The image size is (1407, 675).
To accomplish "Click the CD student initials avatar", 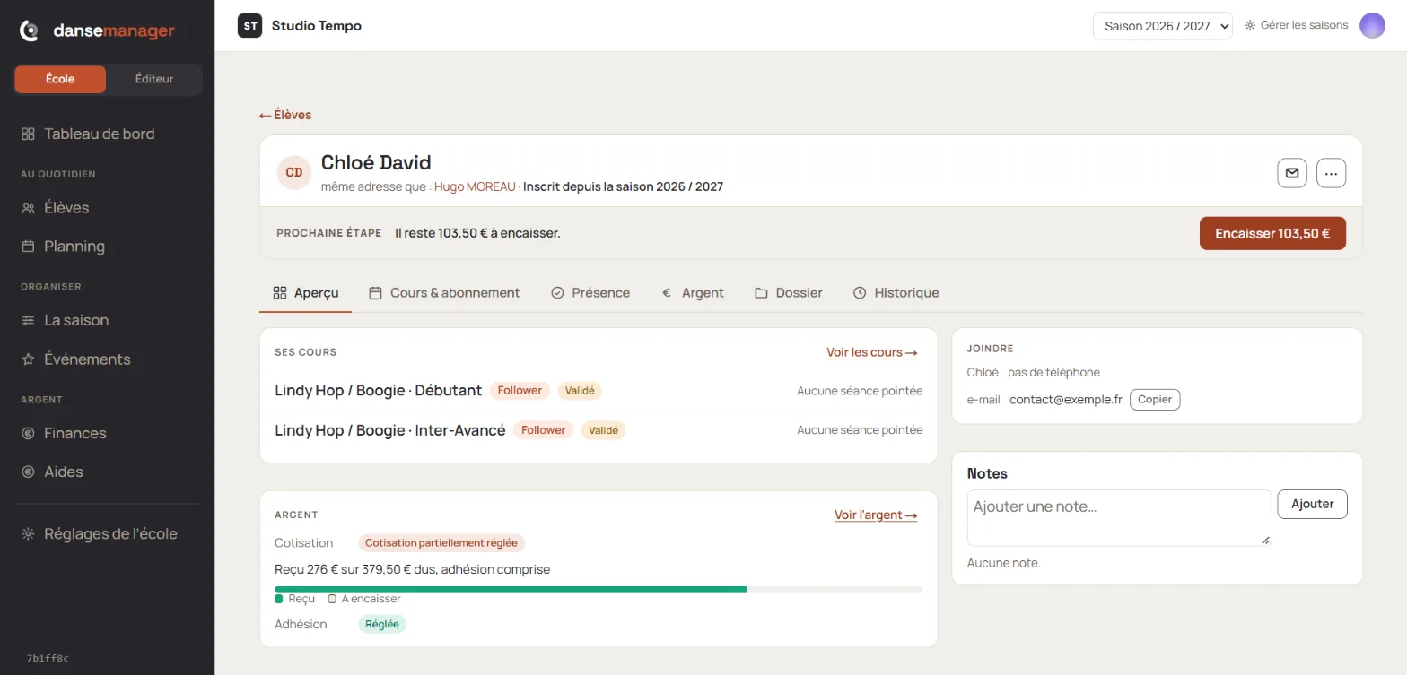I will (293, 172).
